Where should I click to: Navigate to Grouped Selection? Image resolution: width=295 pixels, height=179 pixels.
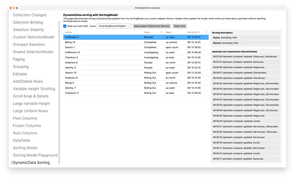[x=29, y=45]
